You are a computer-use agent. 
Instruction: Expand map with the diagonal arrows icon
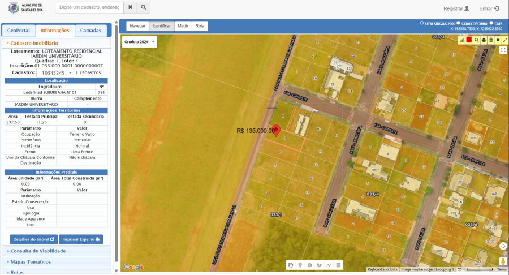click(505, 40)
